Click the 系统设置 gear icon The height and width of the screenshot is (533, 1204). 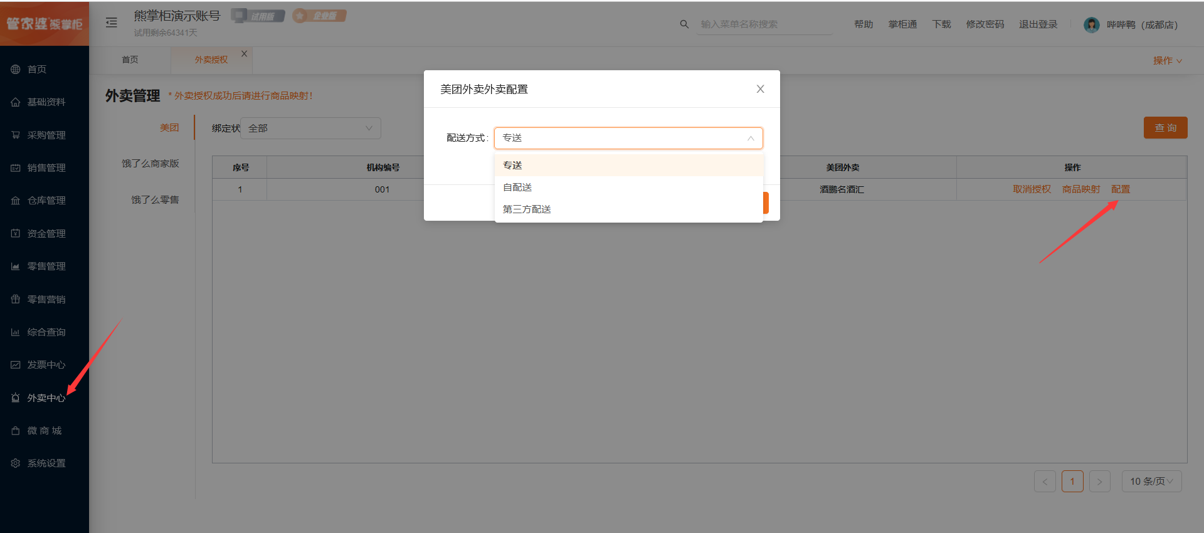click(x=16, y=463)
